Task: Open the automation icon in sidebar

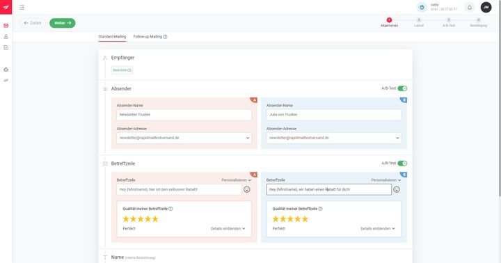Action: point(6,70)
